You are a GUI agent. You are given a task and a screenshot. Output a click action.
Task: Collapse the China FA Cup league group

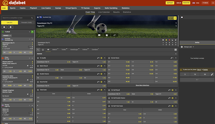click(x=32, y=58)
